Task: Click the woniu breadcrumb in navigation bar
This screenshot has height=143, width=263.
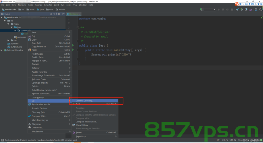Action: tap(60, 9)
